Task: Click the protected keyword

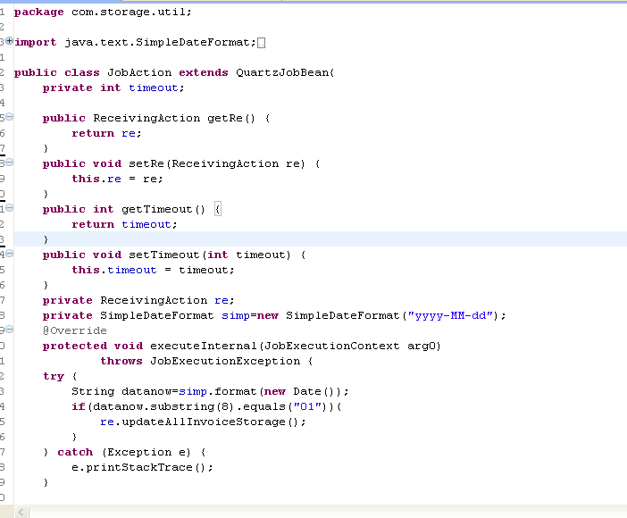Action: pos(75,346)
